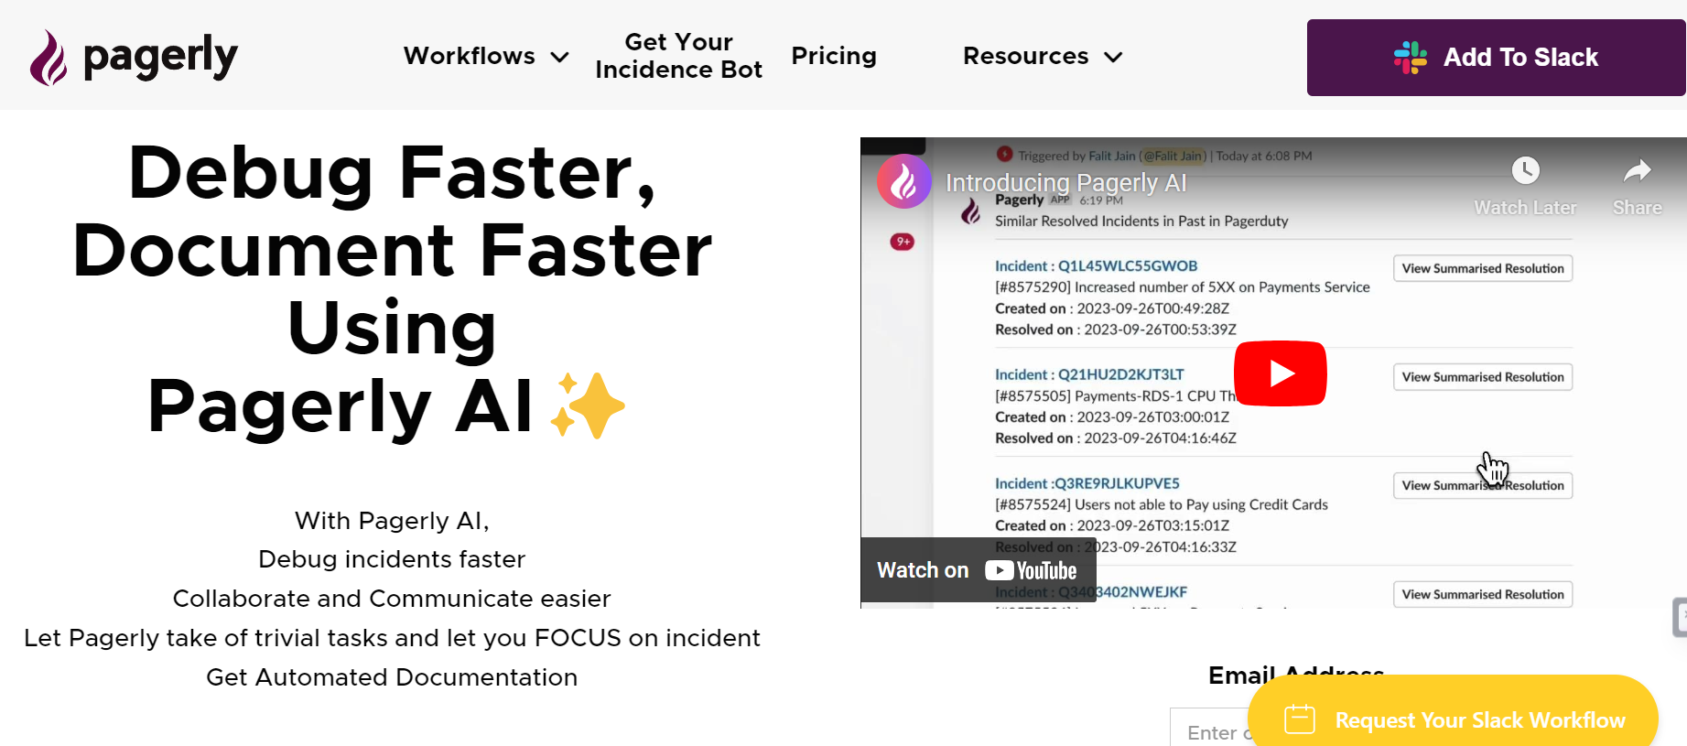This screenshot has height=746, width=1687.
Task: Click the Pagerly app icon beside Slack message
Action: coord(971,211)
